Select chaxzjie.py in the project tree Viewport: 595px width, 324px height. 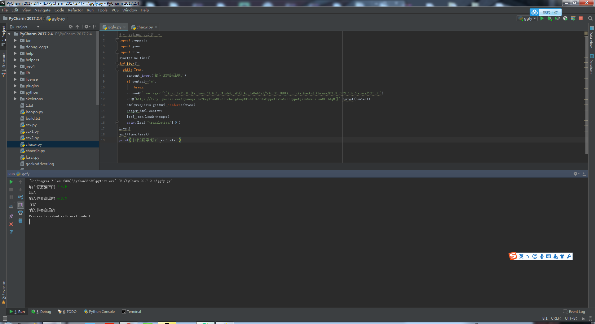[35, 151]
